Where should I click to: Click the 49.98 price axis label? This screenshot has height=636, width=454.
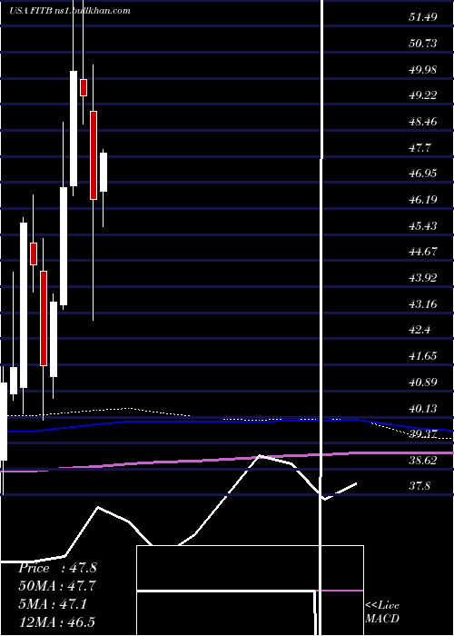(x=423, y=69)
